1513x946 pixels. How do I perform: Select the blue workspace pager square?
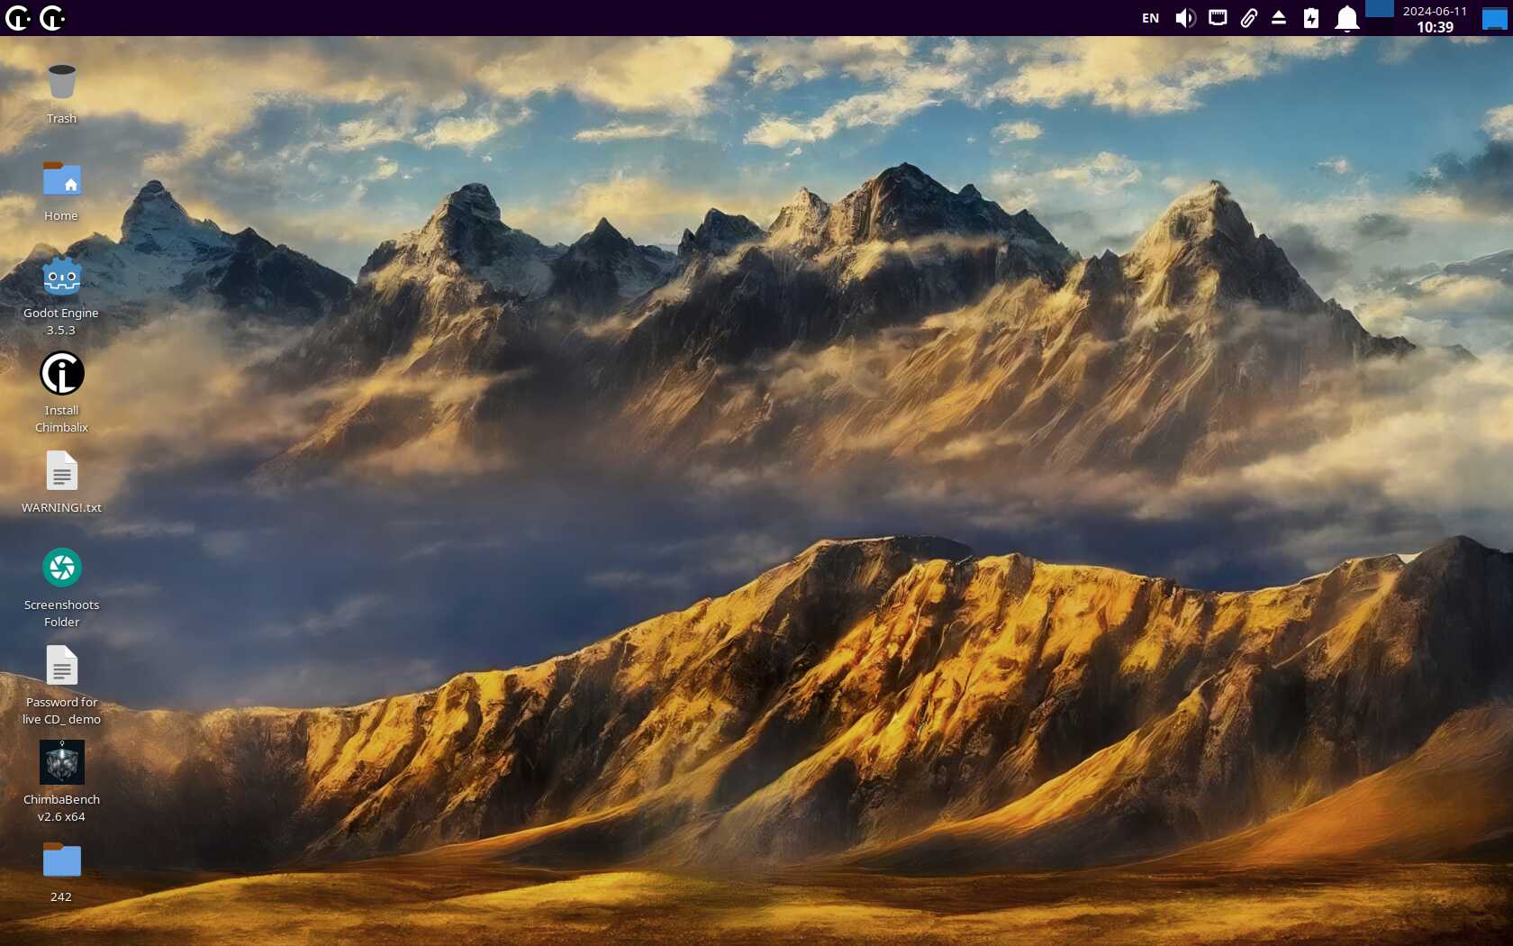point(1380,9)
